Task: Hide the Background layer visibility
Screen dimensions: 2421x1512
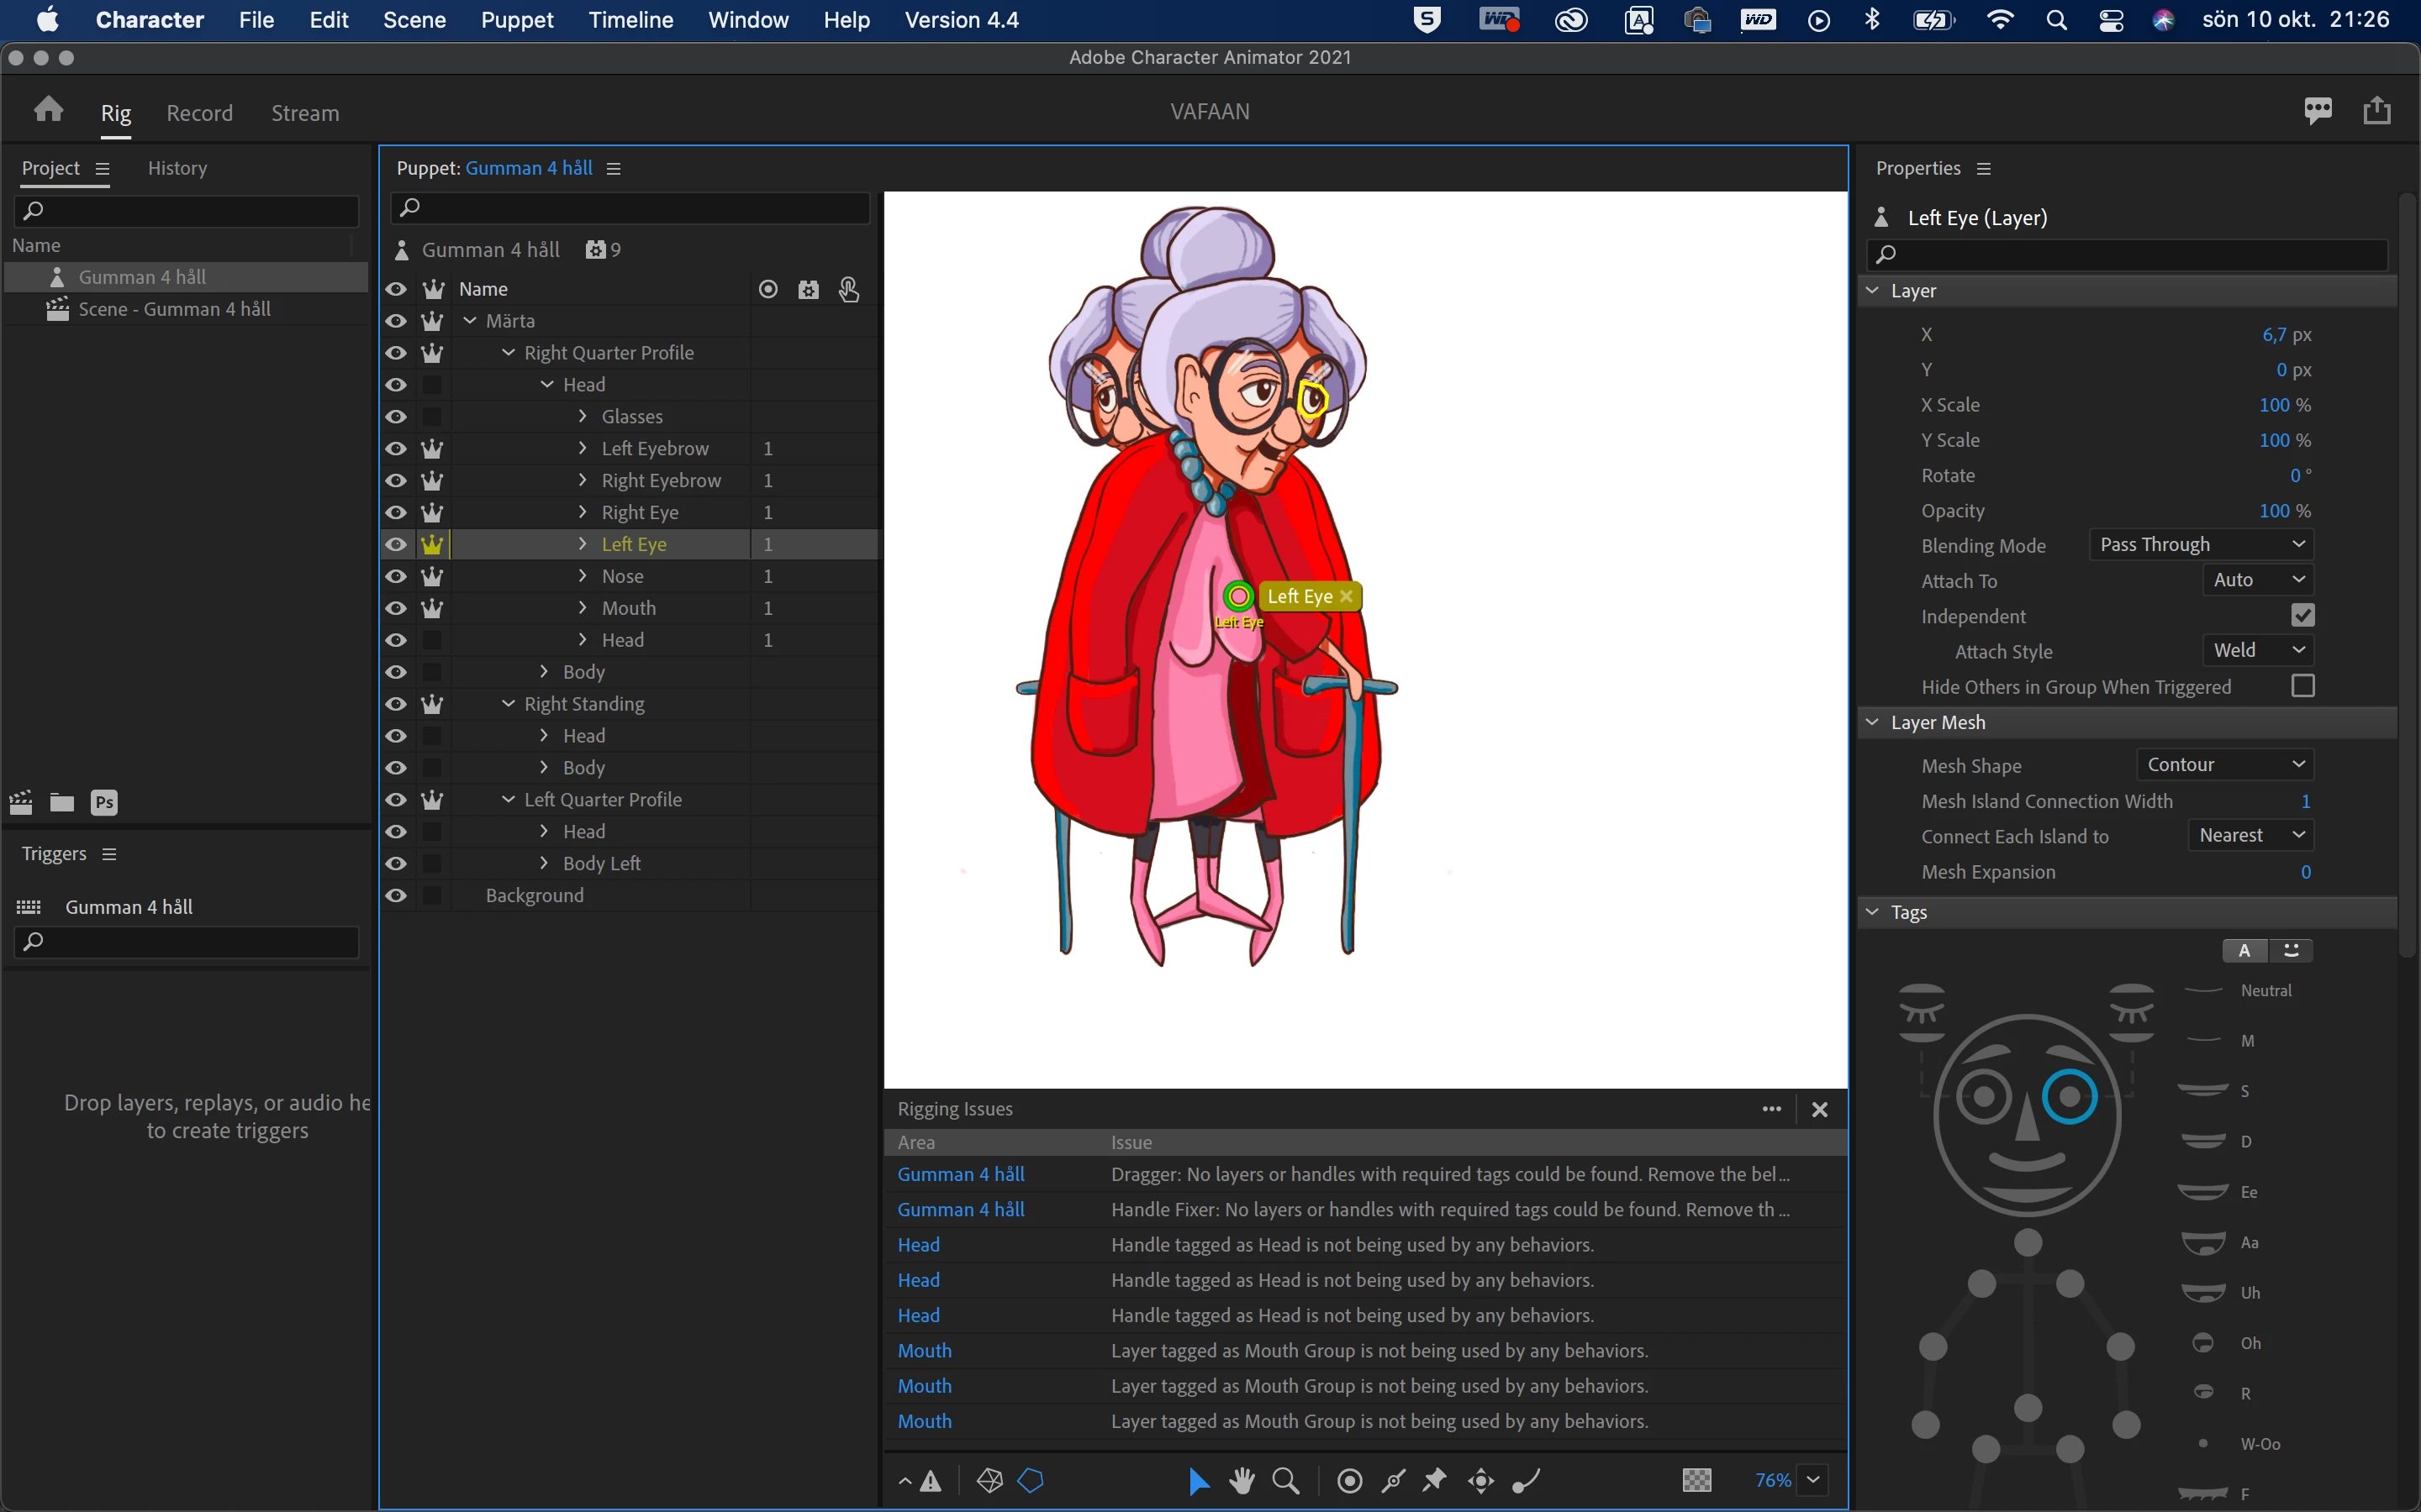Action: click(396, 895)
